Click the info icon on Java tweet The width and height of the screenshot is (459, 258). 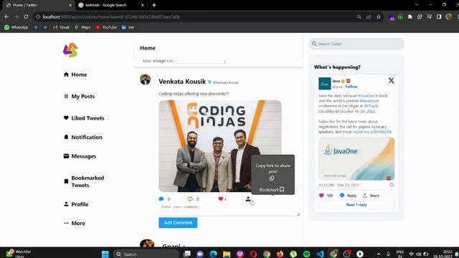click(392, 185)
